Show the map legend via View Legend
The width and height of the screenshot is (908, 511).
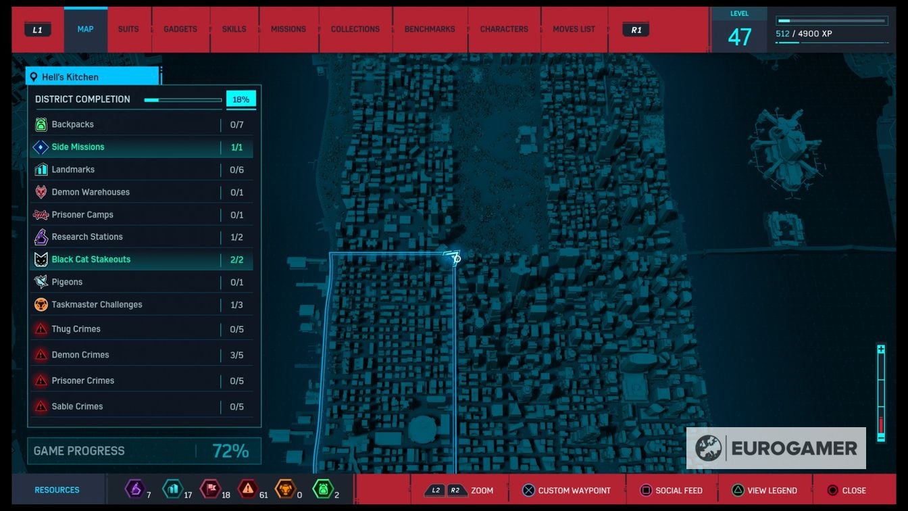coord(764,491)
